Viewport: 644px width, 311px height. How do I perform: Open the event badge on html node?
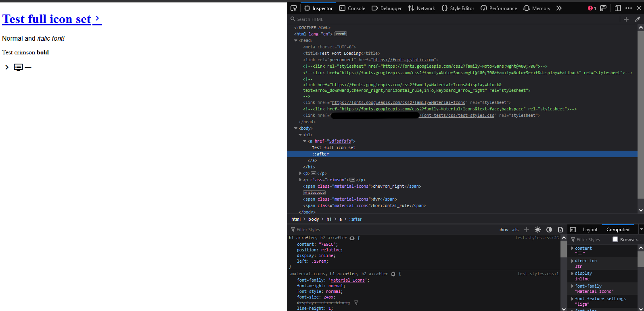(341, 34)
